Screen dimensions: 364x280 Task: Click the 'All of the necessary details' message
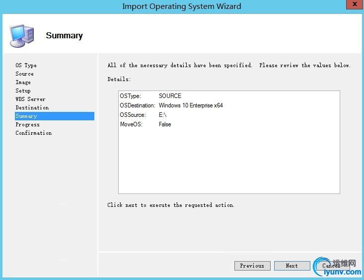pyautogui.click(x=229, y=65)
